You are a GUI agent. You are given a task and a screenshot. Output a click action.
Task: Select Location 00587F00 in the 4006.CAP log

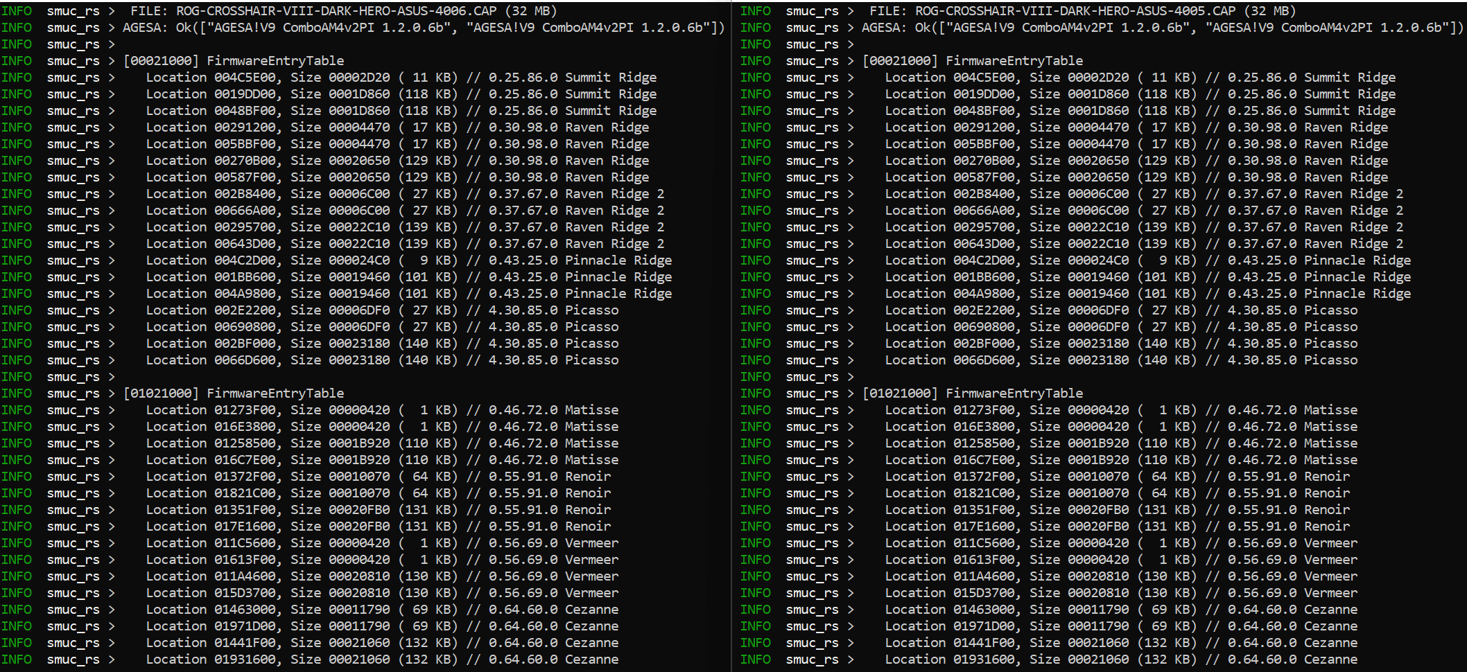click(x=211, y=177)
